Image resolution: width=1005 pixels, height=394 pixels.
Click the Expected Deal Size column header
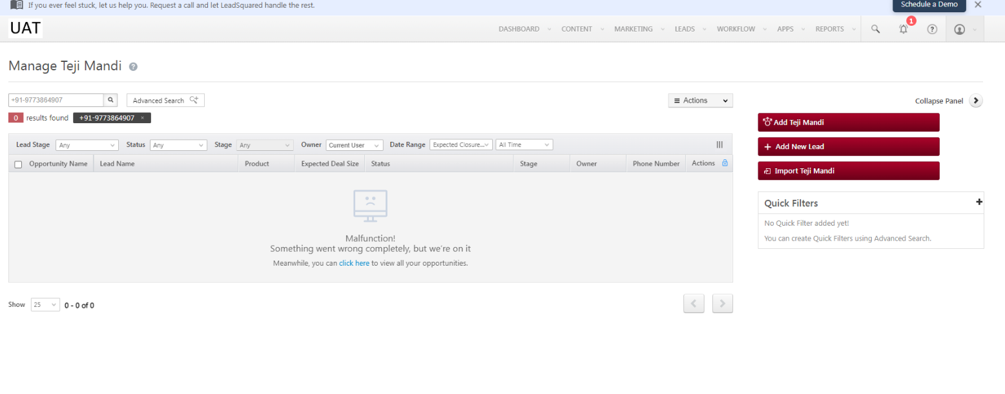pyautogui.click(x=330, y=164)
